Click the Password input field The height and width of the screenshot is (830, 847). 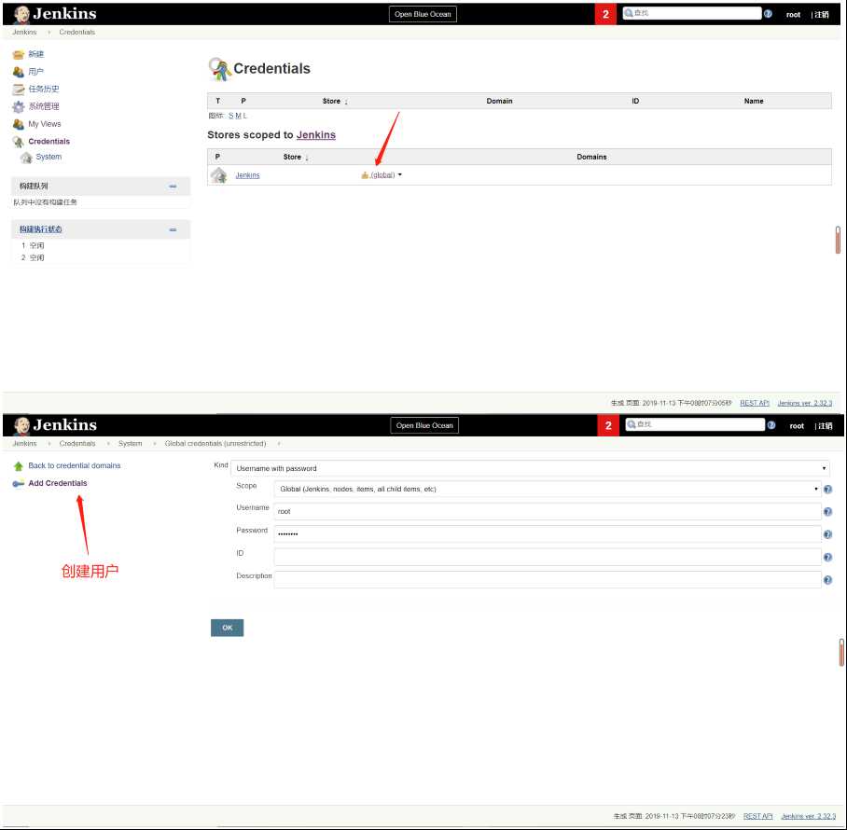(x=548, y=534)
